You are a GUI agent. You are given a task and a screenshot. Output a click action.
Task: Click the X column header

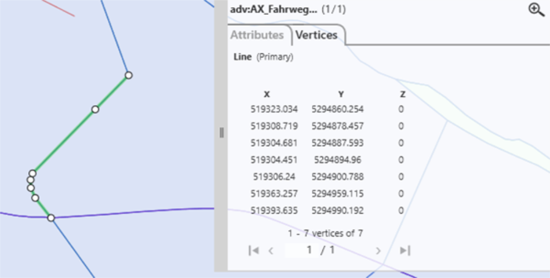pos(267,94)
